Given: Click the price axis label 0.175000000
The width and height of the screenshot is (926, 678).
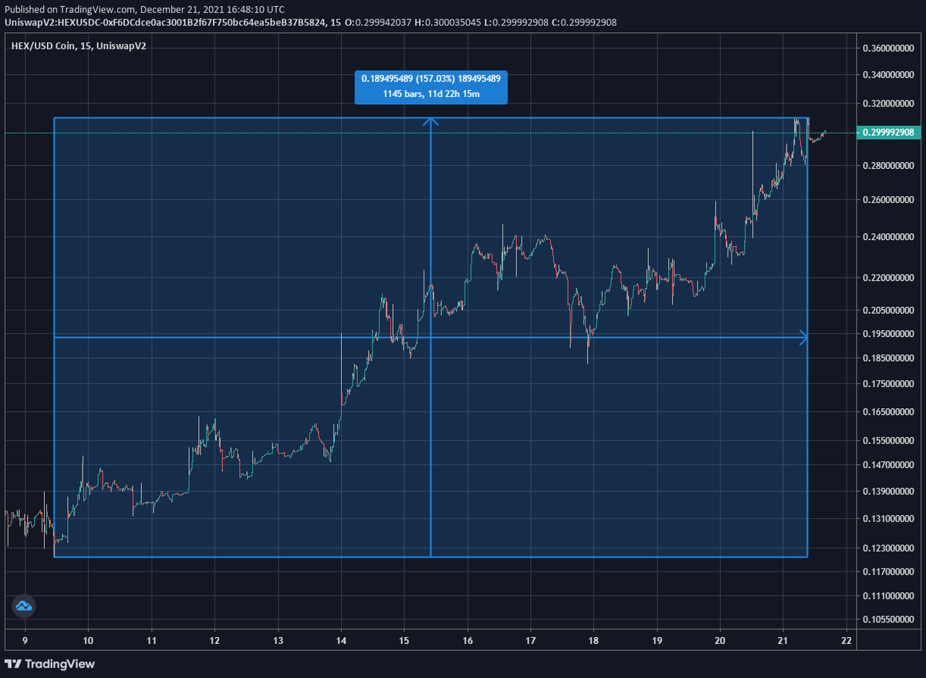Looking at the screenshot, I should tap(889, 383).
